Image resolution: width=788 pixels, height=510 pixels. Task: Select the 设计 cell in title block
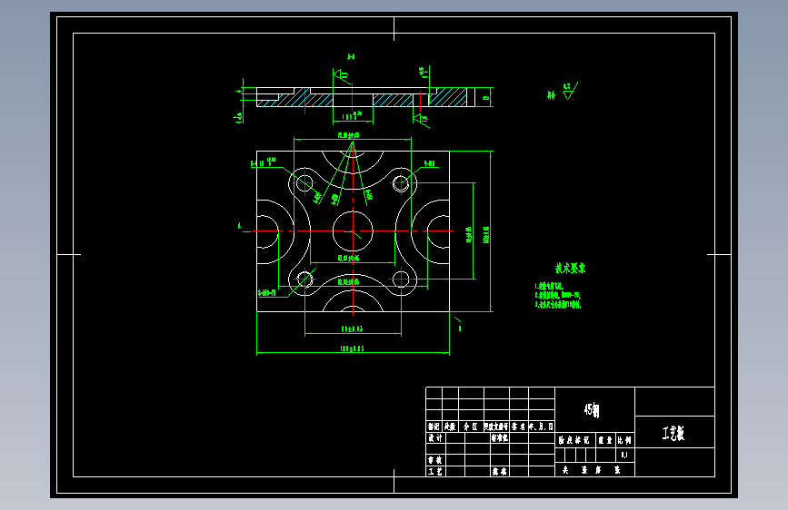(435, 437)
